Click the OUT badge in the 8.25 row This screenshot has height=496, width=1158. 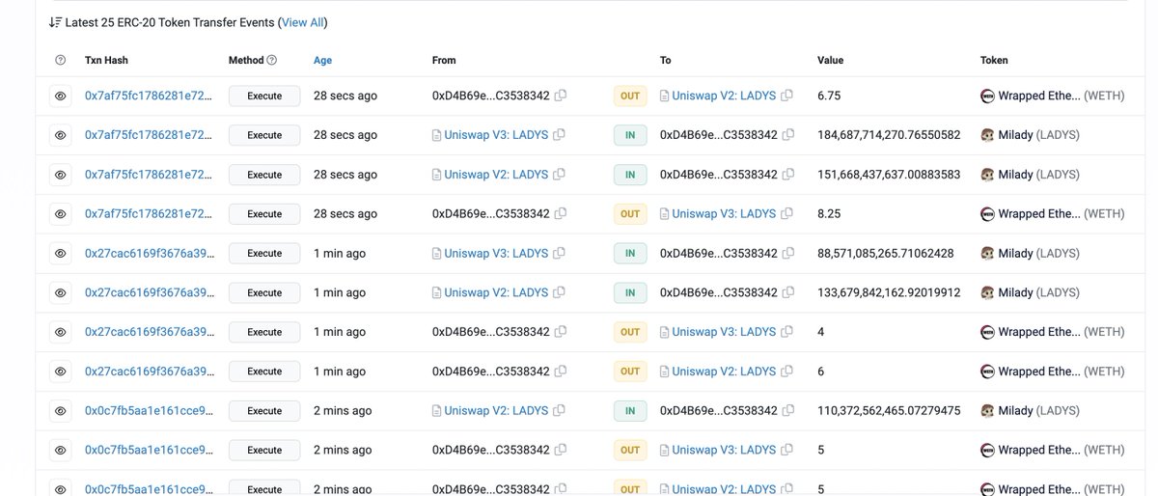[630, 214]
